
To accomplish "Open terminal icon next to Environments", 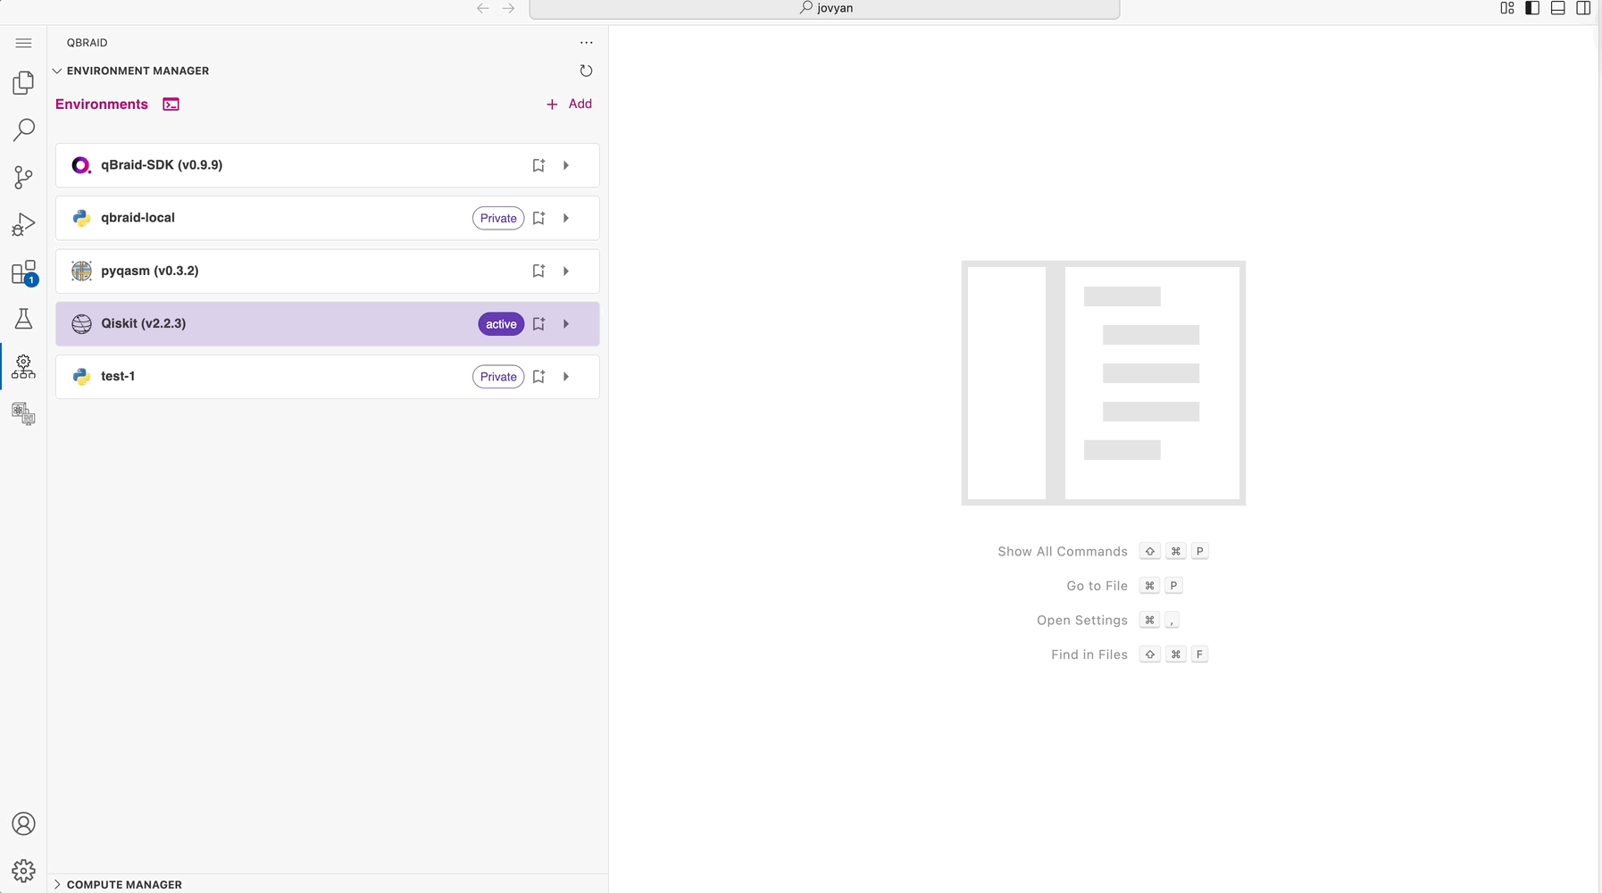I will [171, 104].
